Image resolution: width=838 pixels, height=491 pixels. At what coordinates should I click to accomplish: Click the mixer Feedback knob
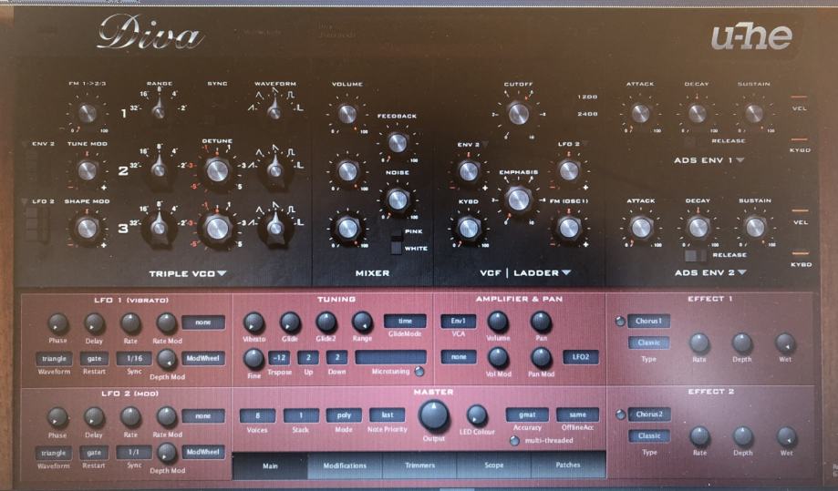click(x=397, y=142)
